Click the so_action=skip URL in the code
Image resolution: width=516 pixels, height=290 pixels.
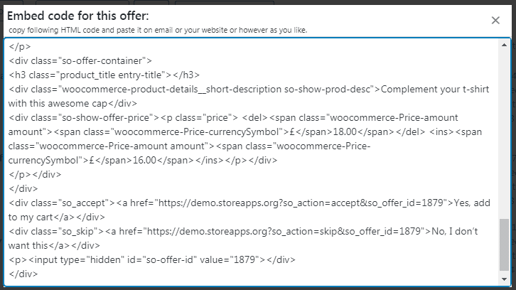284,232
